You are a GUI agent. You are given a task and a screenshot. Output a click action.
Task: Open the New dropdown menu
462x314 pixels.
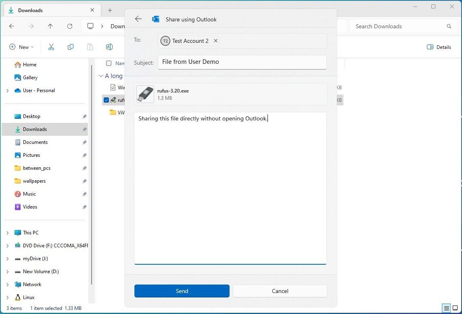click(x=21, y=47)
